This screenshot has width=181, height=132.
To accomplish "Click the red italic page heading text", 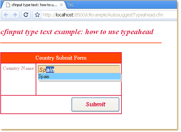I will [x=77, y=32].
